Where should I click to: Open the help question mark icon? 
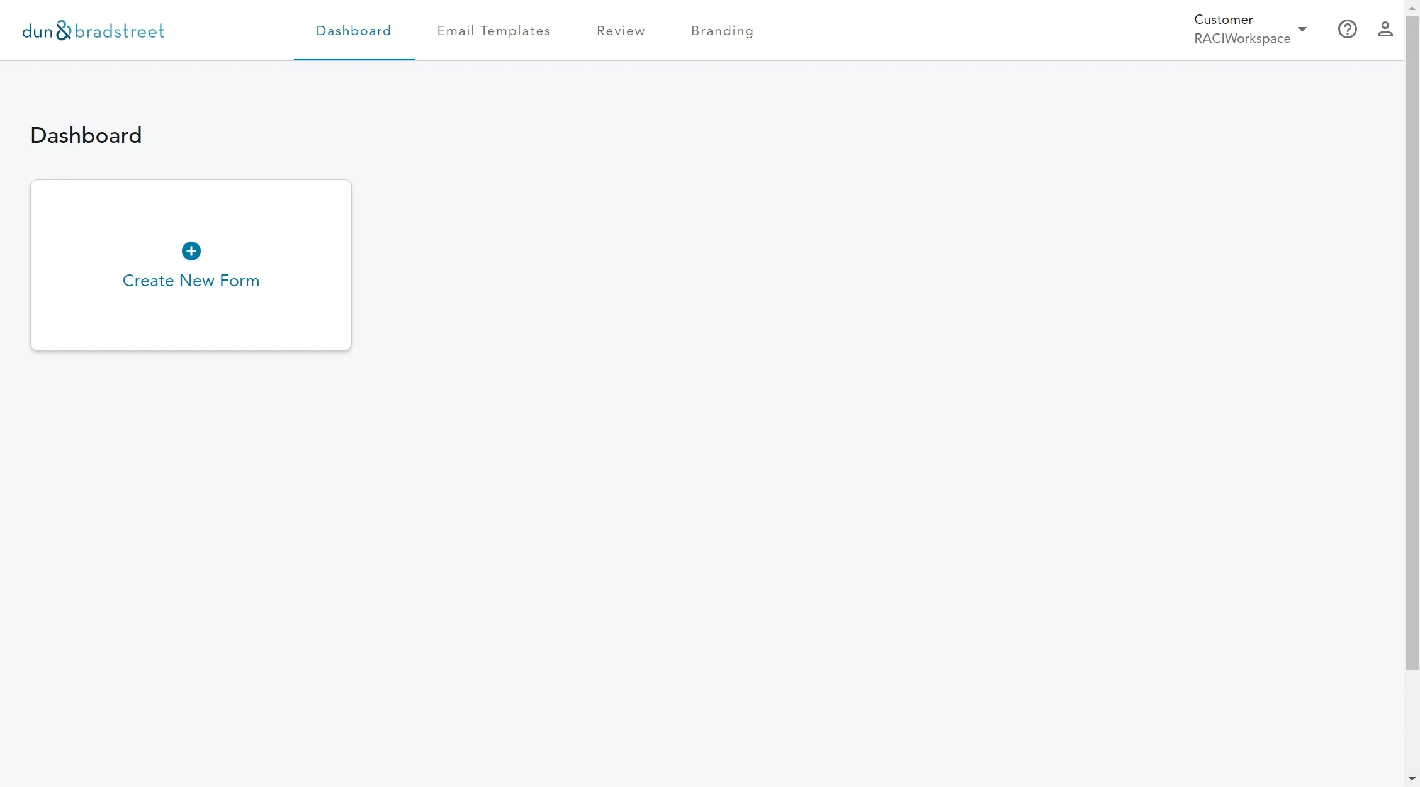tap(1347, 29)
